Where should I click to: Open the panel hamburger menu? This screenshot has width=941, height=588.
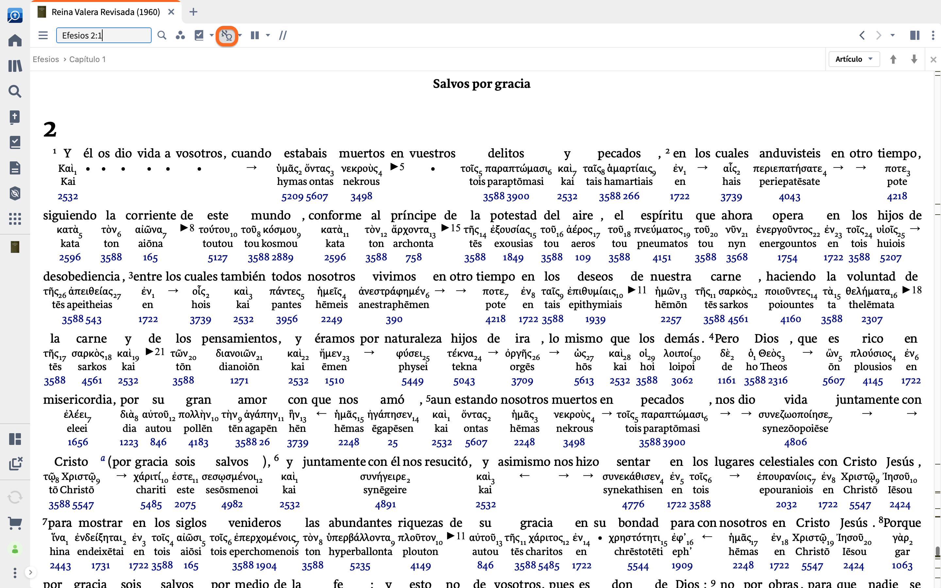[43, 35]
